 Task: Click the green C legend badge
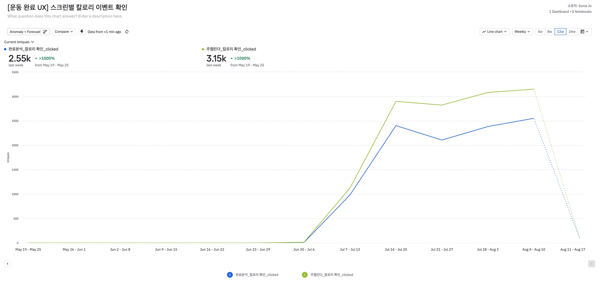point(305,275)
